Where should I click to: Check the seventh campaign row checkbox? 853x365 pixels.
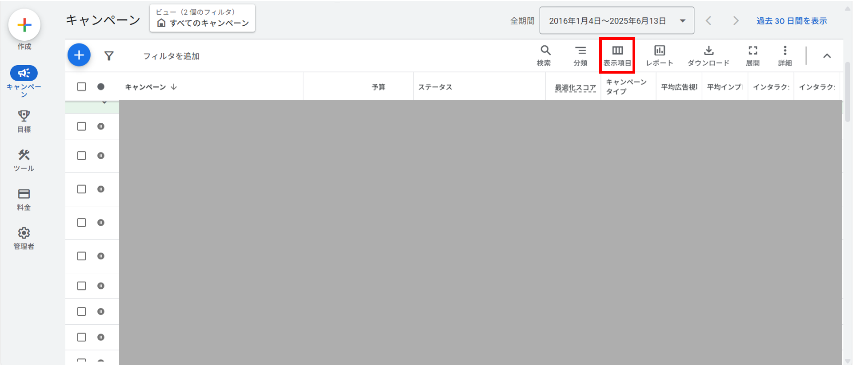(x=81, y=311)
